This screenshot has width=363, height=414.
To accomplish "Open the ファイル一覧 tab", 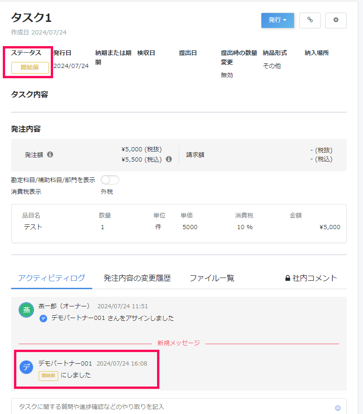I will pyautogui.click(x=212, y=278).
